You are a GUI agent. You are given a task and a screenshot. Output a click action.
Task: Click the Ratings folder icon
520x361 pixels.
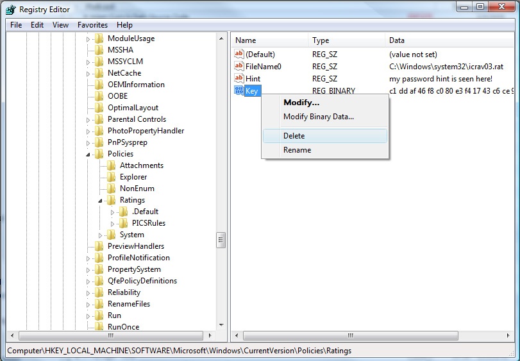[111, 200]
